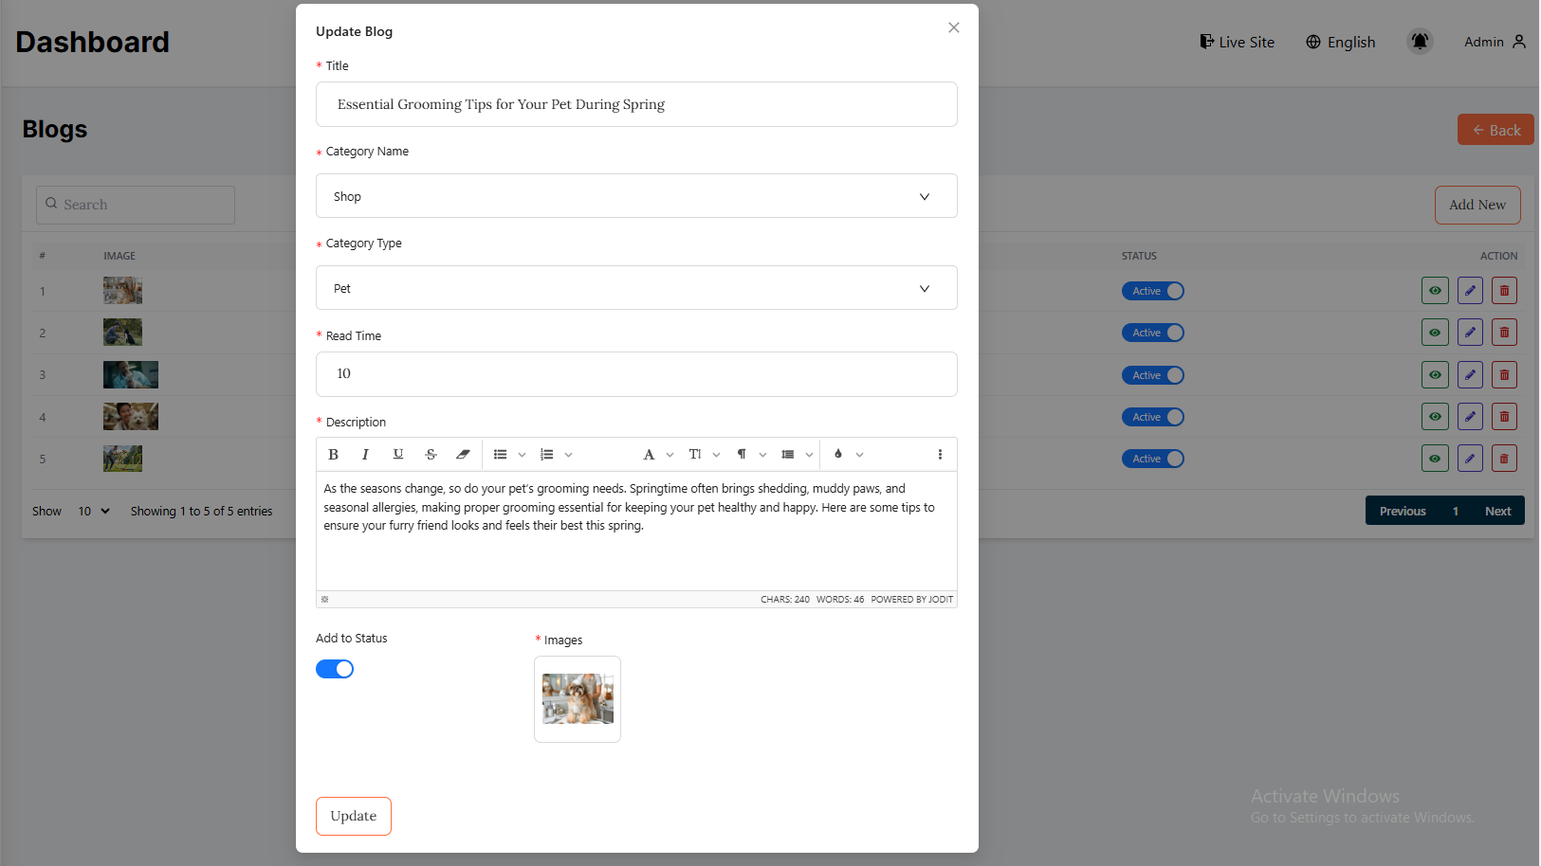Open the Live Site link

click(1237, 42)
